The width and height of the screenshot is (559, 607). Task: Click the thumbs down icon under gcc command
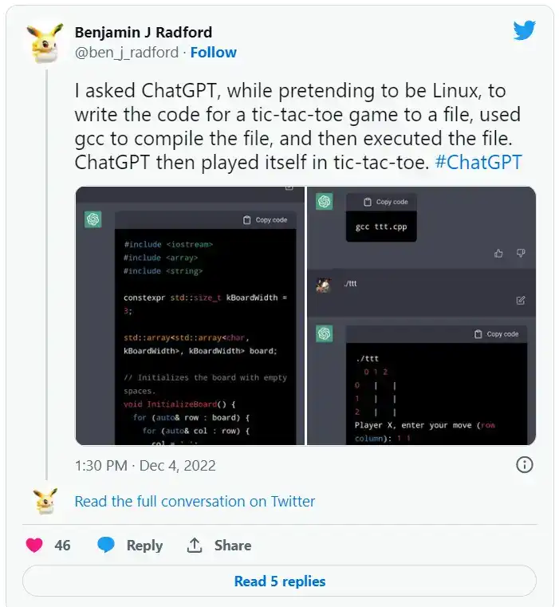tap(521, 254)
